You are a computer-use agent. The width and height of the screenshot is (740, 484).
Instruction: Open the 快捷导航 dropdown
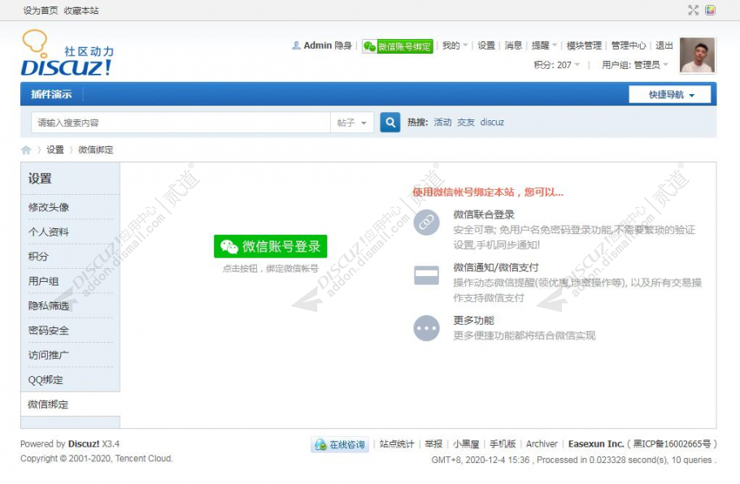tap(670, 94)
